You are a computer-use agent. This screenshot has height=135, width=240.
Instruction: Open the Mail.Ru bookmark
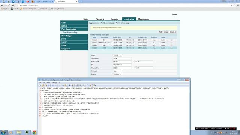coord(15,9)
